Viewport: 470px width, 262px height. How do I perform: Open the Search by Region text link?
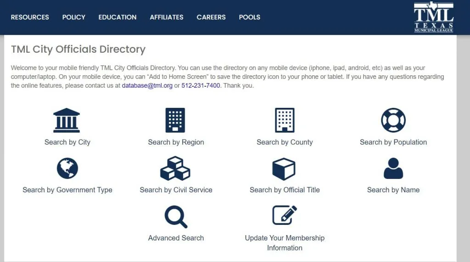pos(176,142)
